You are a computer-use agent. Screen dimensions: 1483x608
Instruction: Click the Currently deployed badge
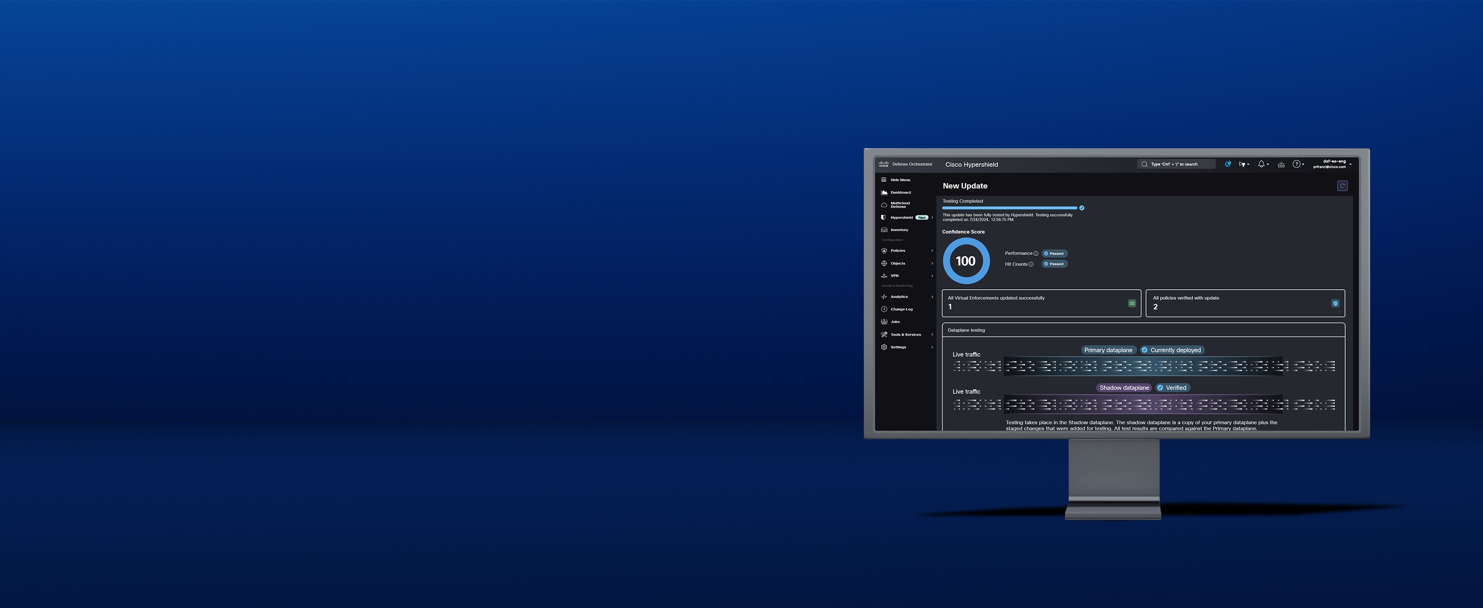click(1172, 350)
